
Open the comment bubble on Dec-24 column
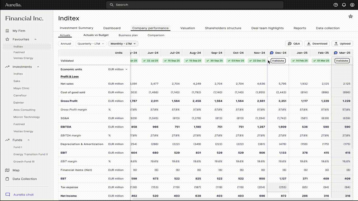[272, 53]
